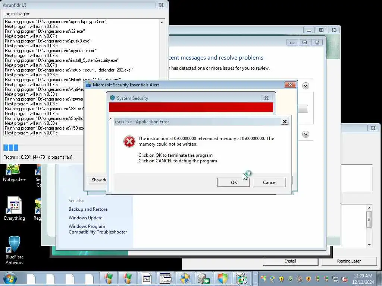382x286 pixels.
Task: Click the green checkmark shield tray icon
Action: click(x=290, y=279)
